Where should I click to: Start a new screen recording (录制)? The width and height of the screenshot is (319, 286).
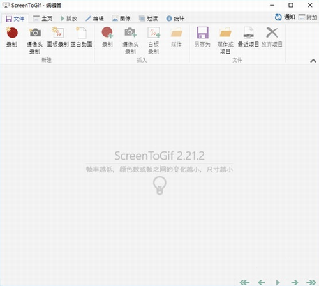tap(12, 37)
